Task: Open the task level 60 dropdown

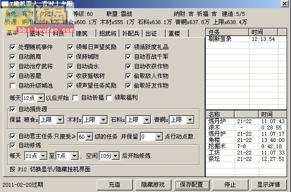Action: pos(89,137)
